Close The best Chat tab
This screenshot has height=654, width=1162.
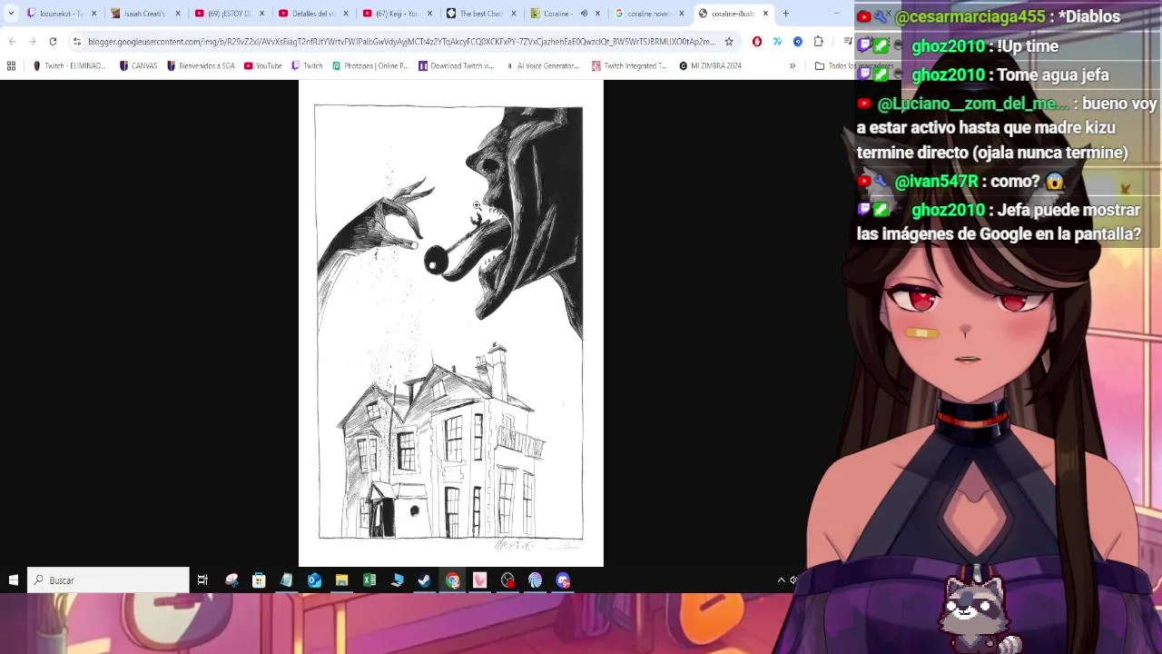(513, 14)
